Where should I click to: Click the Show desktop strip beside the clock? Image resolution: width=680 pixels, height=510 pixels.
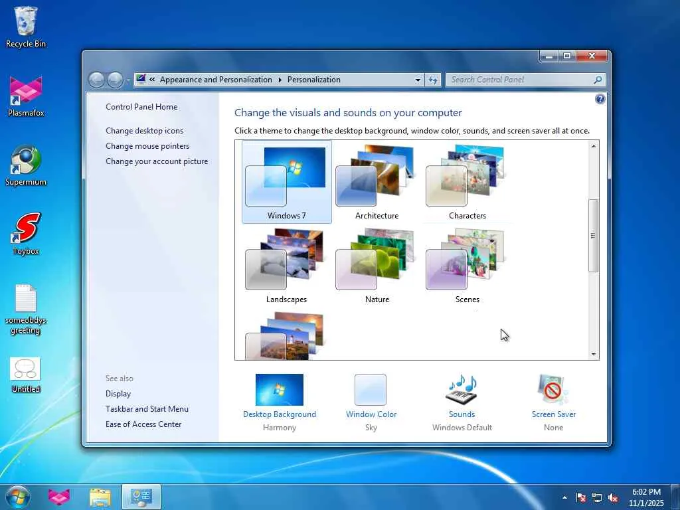click(x=675, y=497)
